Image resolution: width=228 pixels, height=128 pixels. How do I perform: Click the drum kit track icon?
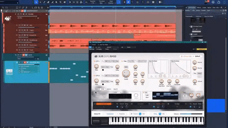pos(8,18)
